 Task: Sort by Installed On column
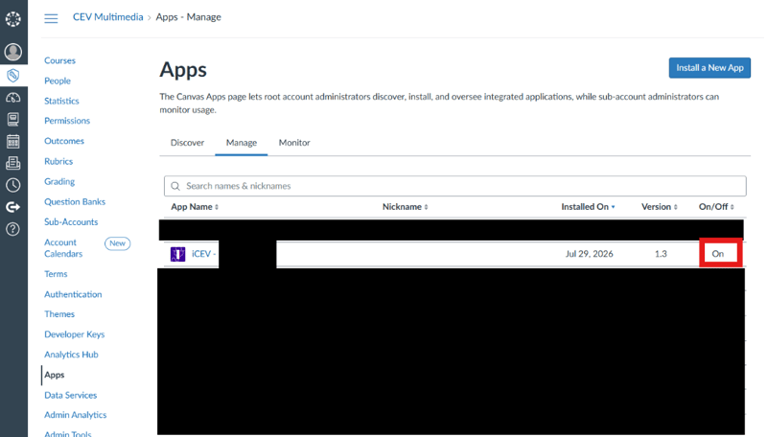pos(588,207)
